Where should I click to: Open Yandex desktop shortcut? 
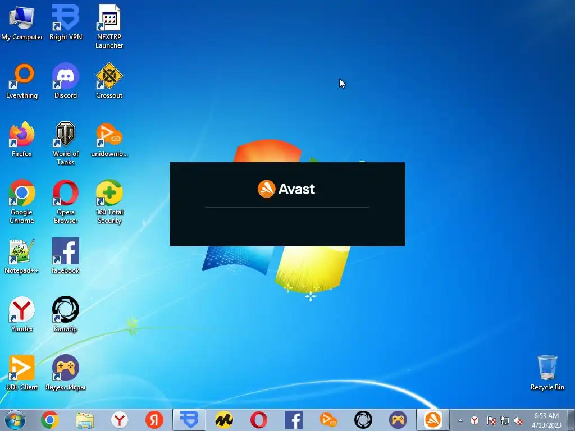tap(22, 314)
